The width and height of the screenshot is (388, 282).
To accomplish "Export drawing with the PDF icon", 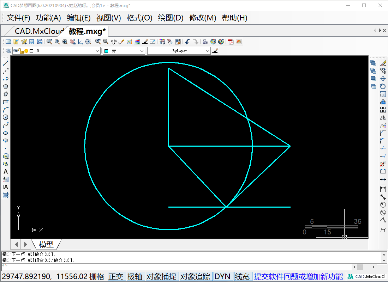I will click(x=231, y=42).
